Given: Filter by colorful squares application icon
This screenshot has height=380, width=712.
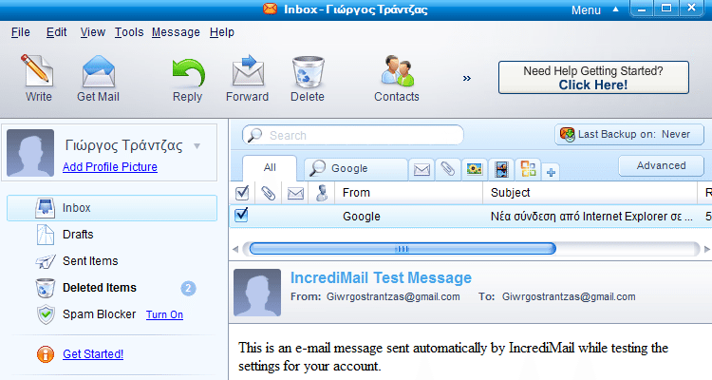Looking at the screenshot, I should (528, 169).
